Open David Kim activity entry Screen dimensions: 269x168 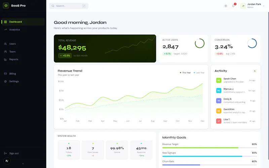coord(236,111)
